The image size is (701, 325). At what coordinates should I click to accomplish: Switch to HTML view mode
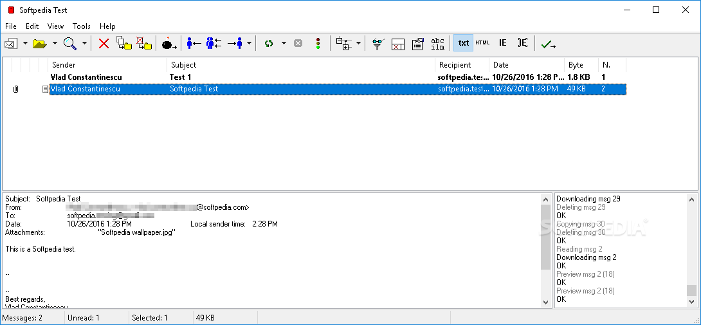482,43
